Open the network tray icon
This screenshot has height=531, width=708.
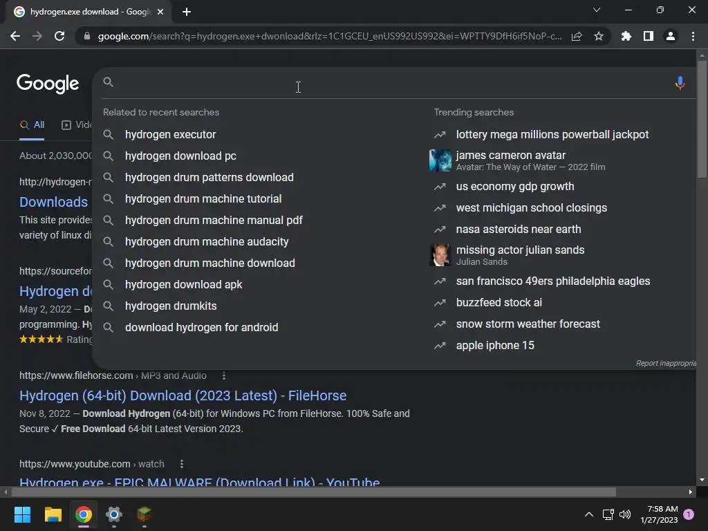608,514
